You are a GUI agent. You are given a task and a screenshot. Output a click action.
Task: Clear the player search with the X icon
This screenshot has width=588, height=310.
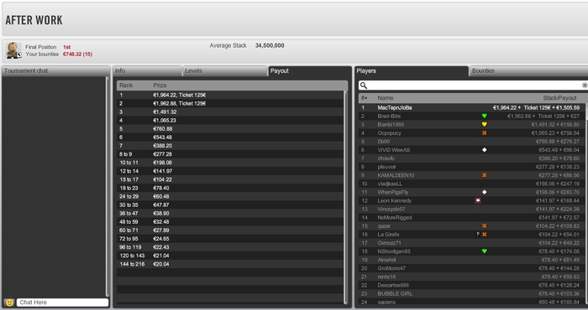(585, 85)
